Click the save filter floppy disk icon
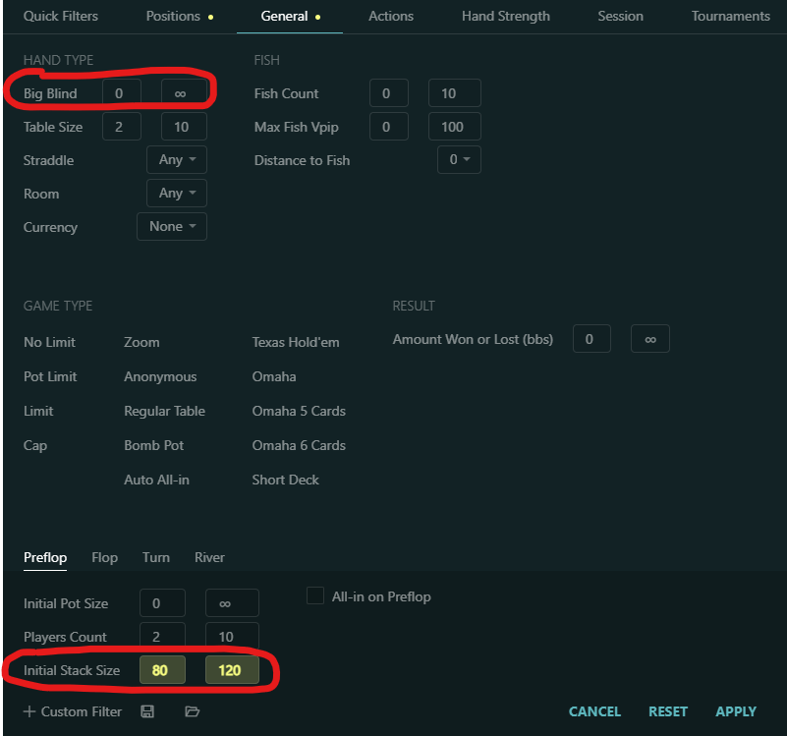 click(147, 711)
